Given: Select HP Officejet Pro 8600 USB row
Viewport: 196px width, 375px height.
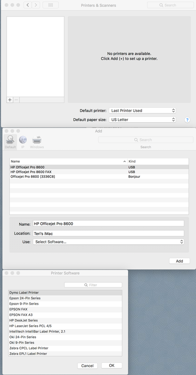Looking at the screenshot, I should coord(99,167).
